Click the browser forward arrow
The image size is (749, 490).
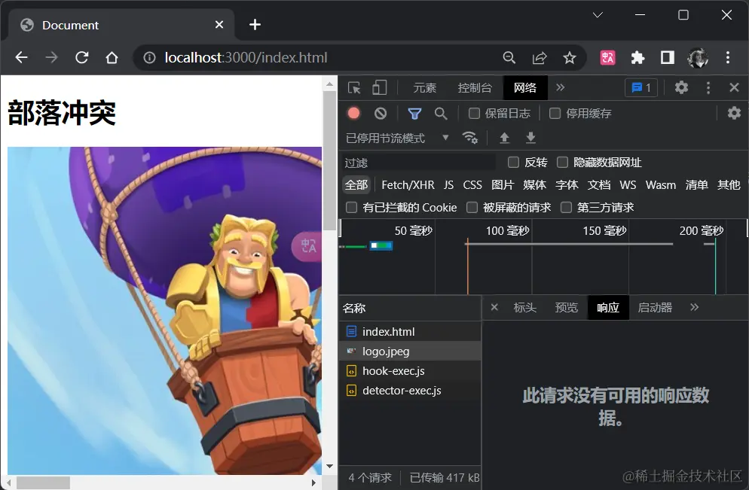pos(51,58)
